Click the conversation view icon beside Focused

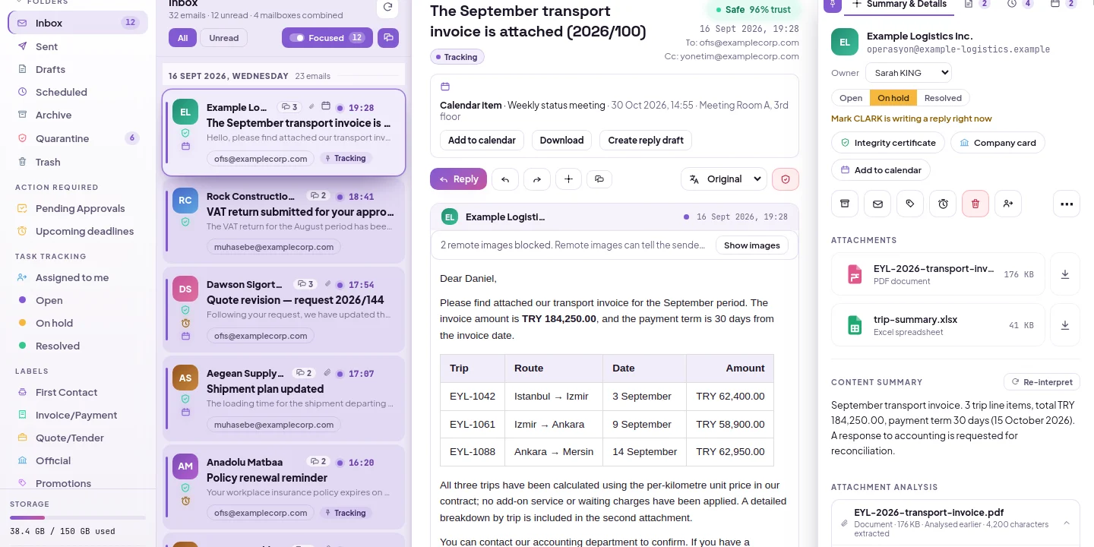[x=388, y=38]
